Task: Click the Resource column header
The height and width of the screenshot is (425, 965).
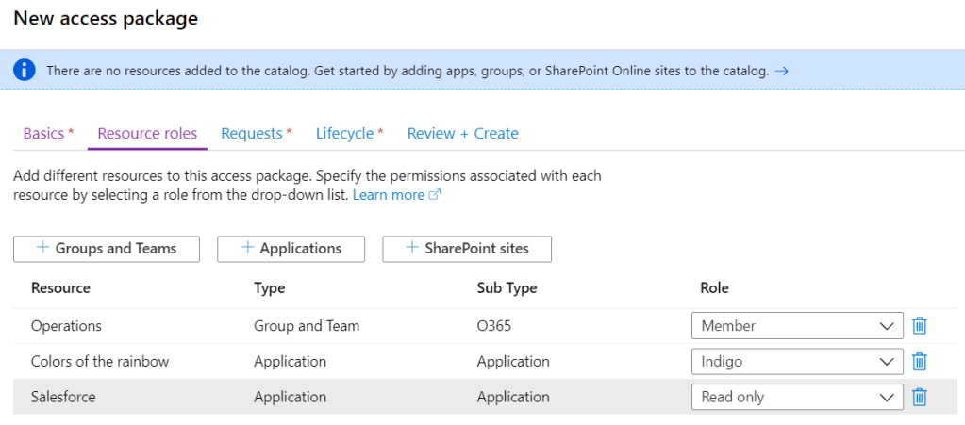Action: [60, 288]
